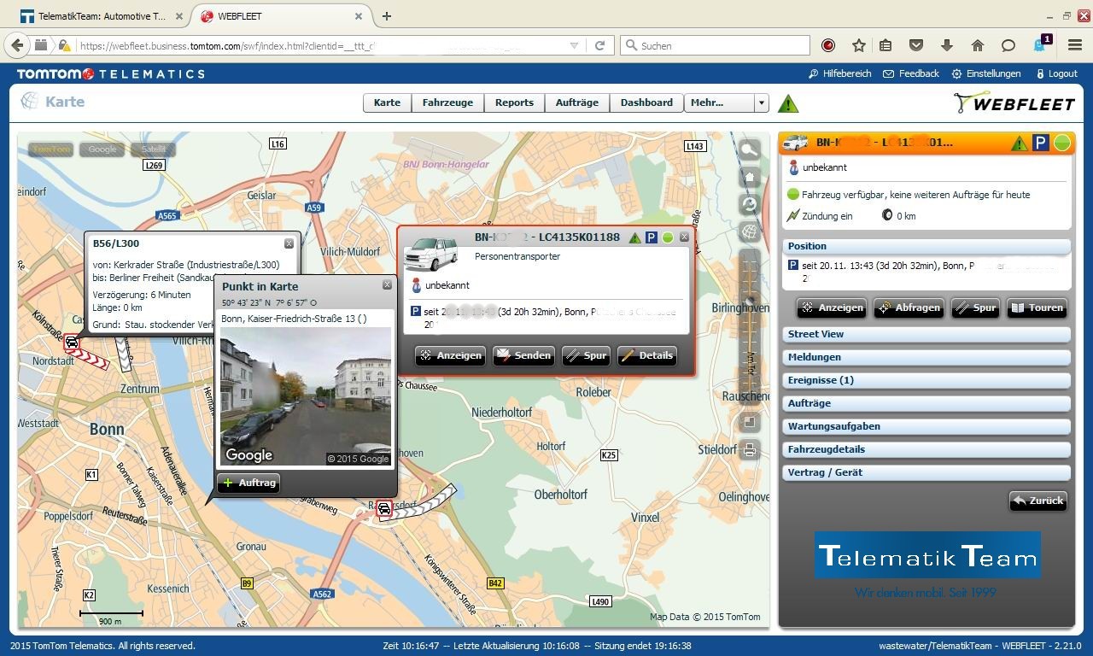Expand the Wartungsaufgaben section
The image size is (1093, 656).
pyautogui.click(x=926, y=426)
